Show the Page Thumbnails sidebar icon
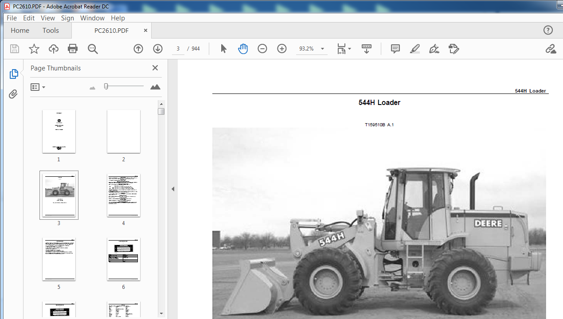The height and width of the screenshot is (319, 563). point(14,74)
